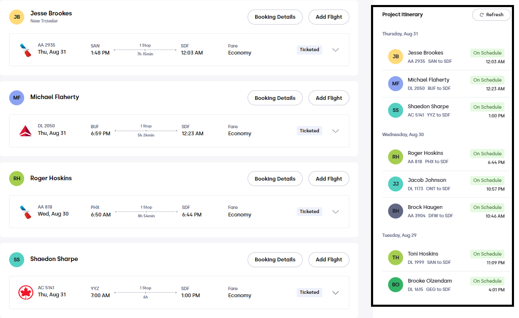Click the Ticketed badge on flight AA 818
The width and height of the screenshot is (519, 318).
pos(309,211)
